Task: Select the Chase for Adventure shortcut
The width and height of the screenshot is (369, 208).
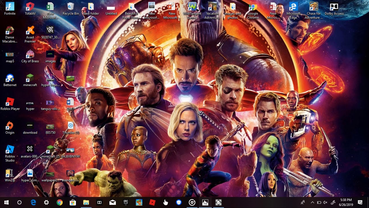Action: pos(314,11)
